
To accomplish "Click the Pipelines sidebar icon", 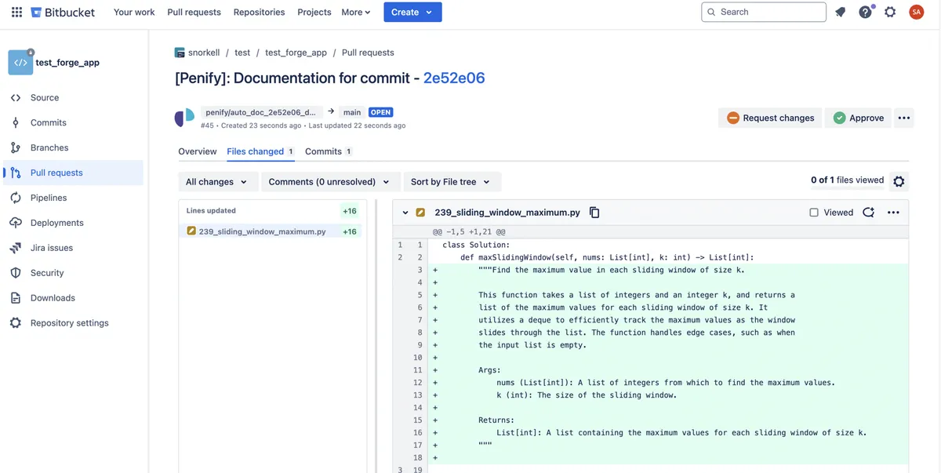I will click(x=16, y=198).
